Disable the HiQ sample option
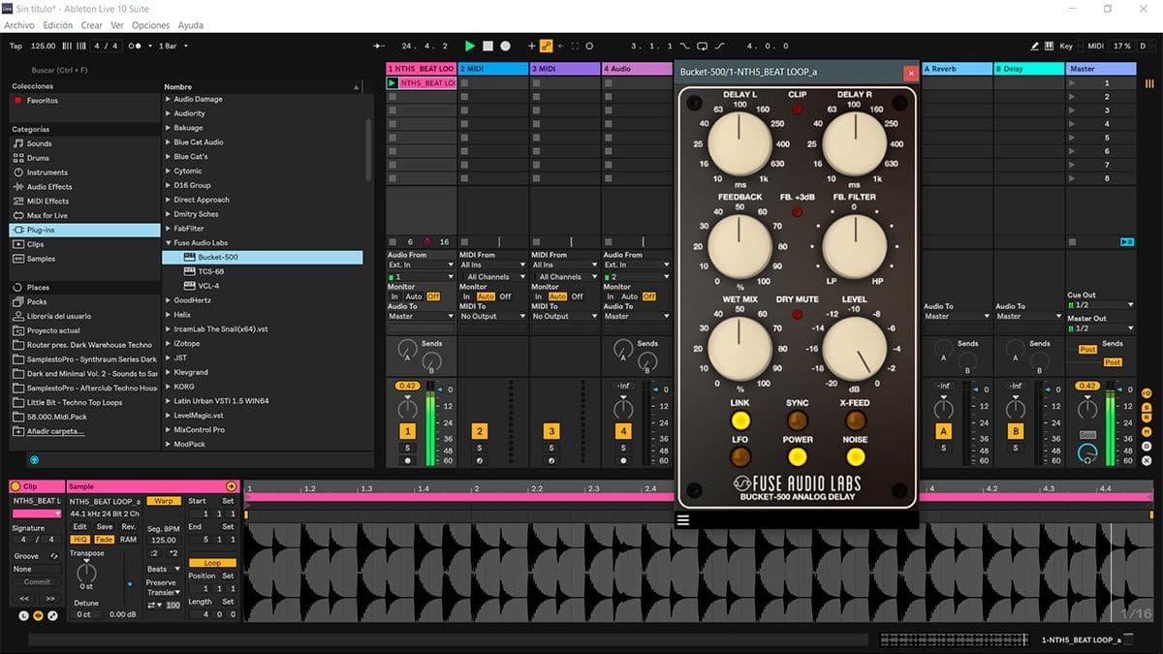This screenshot has height=654, width=1163. pos(79,539)
